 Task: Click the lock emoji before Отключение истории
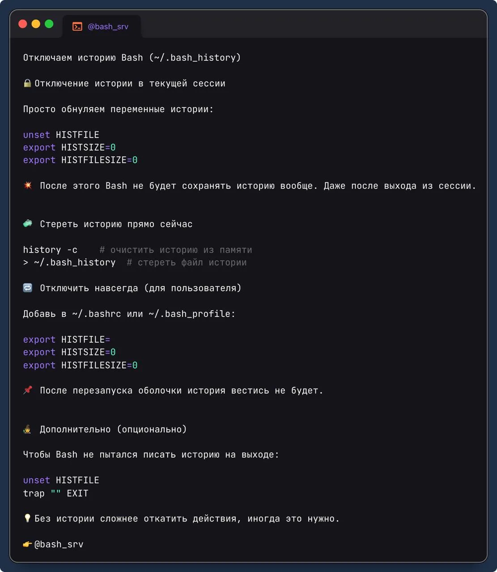(27, 83)
